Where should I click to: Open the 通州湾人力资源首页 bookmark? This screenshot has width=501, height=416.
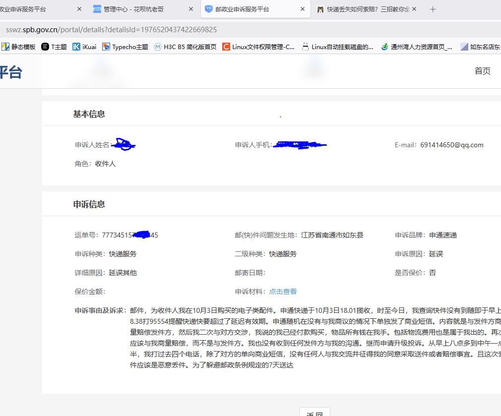coord(417,47)
